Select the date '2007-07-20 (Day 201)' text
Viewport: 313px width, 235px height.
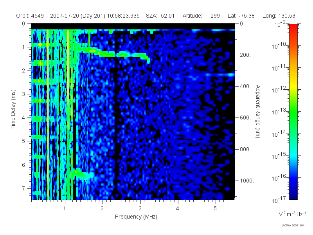click(77, 16)
